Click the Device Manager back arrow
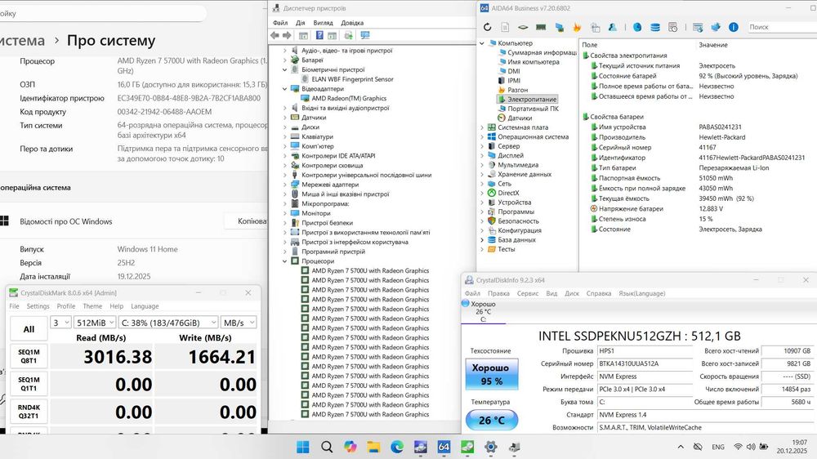Image resolution: width=817 pixels, height=459 pixels. click(275, 35)
